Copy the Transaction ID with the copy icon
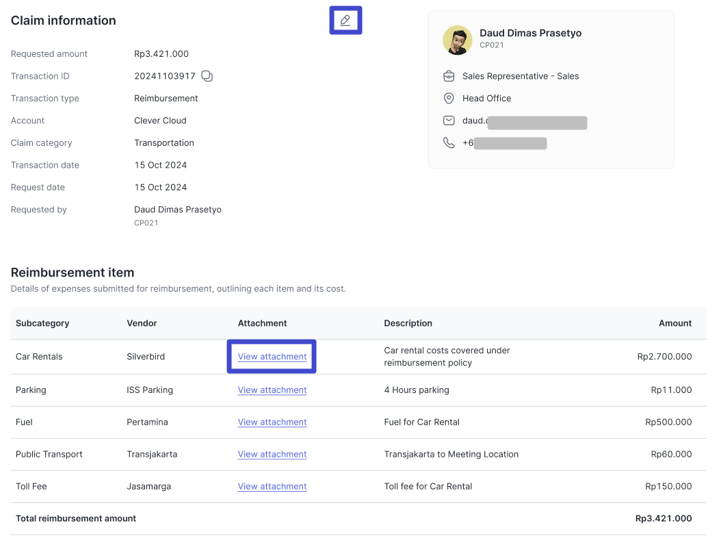Screen dimensions: 721x556 207,76
